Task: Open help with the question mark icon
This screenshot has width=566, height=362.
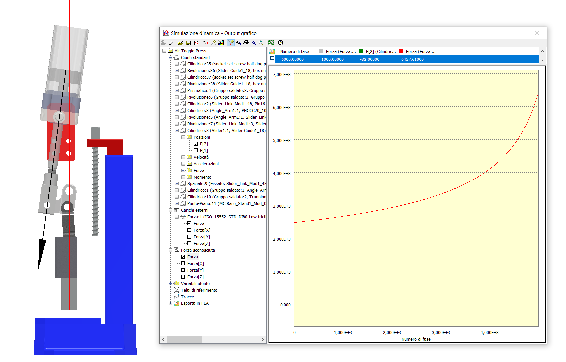Action: (281, 43)
